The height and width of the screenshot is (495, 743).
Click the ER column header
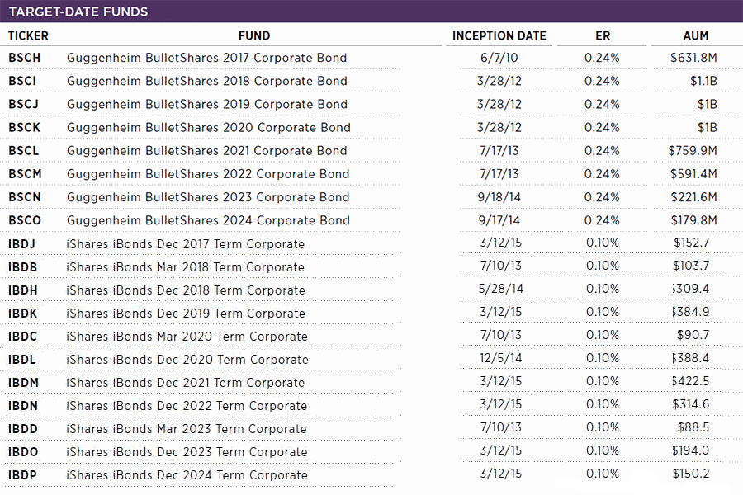[x=602, y=35]
